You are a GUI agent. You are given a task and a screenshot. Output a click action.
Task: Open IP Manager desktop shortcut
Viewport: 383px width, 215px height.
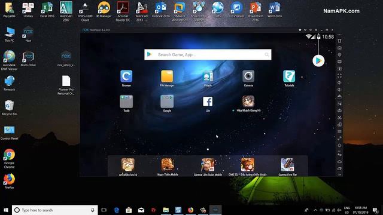[104, 10]
